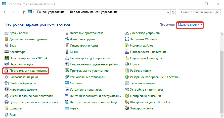Click the Почта mail icon

pyautogui.click(x=127, y=64)
